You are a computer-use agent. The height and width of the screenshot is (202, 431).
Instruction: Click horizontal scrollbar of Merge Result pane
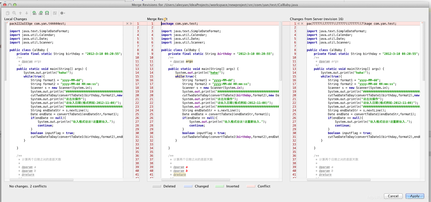pos(196,180)
